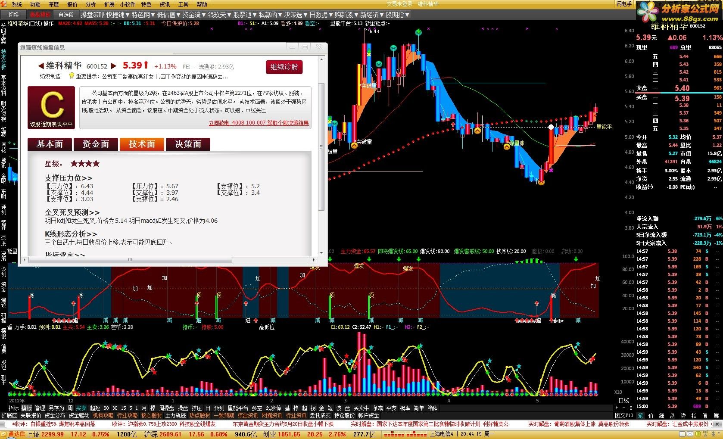Switch to 资金面 tab in dialog

pyautogui.click(x=96, y=144)
